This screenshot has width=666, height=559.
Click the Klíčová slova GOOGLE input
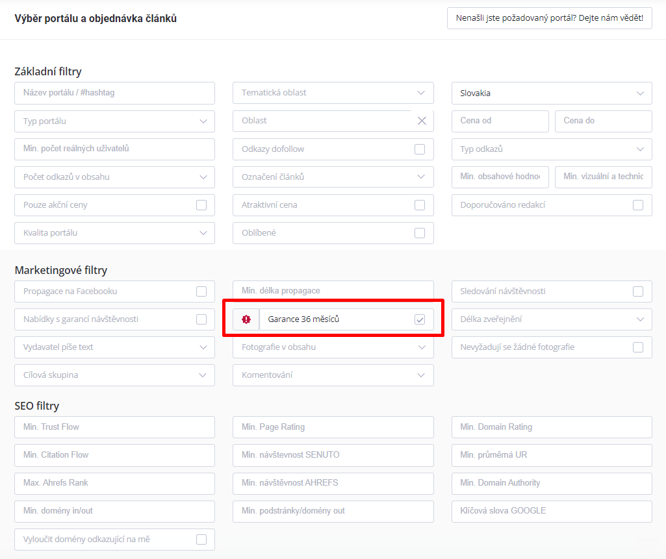click(x=551, y=511)
